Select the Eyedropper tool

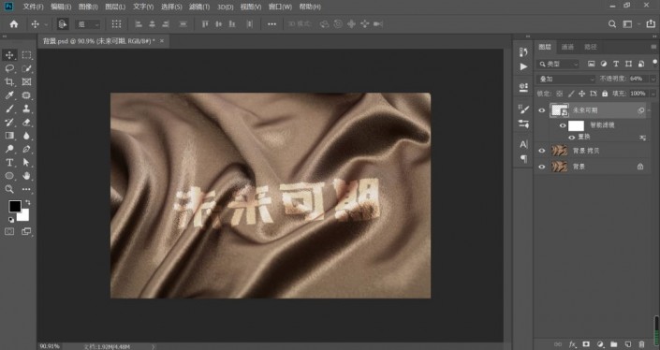[9, 95]
